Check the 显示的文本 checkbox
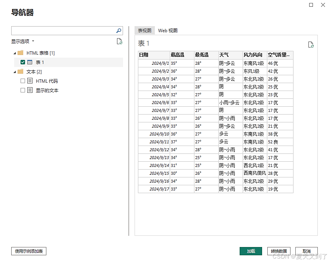 click(x=23, y=90)
